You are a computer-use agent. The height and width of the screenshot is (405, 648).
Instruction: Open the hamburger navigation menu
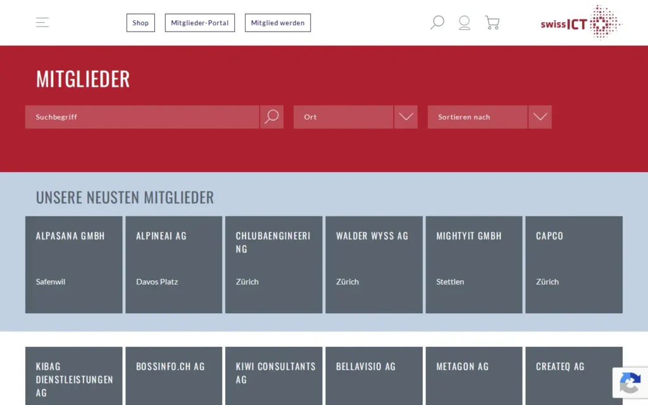click(x=42, y=22)
